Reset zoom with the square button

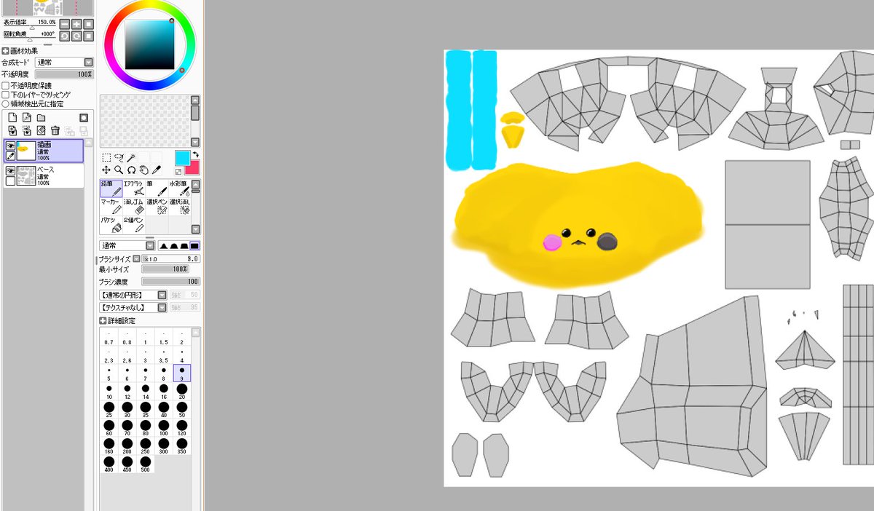pyautogui.click(x=88, y=23)
